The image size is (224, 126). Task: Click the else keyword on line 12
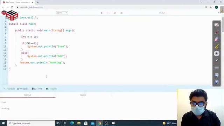[24, 53]
